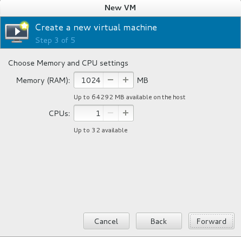Click the 'Up to 32 available' hint
This screenshot has height=237, width=241.
[x=101, y=130]
